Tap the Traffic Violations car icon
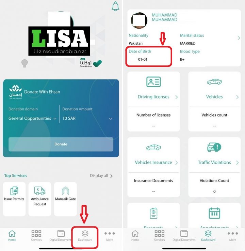The image size is (245, 251). click(214, 147)
